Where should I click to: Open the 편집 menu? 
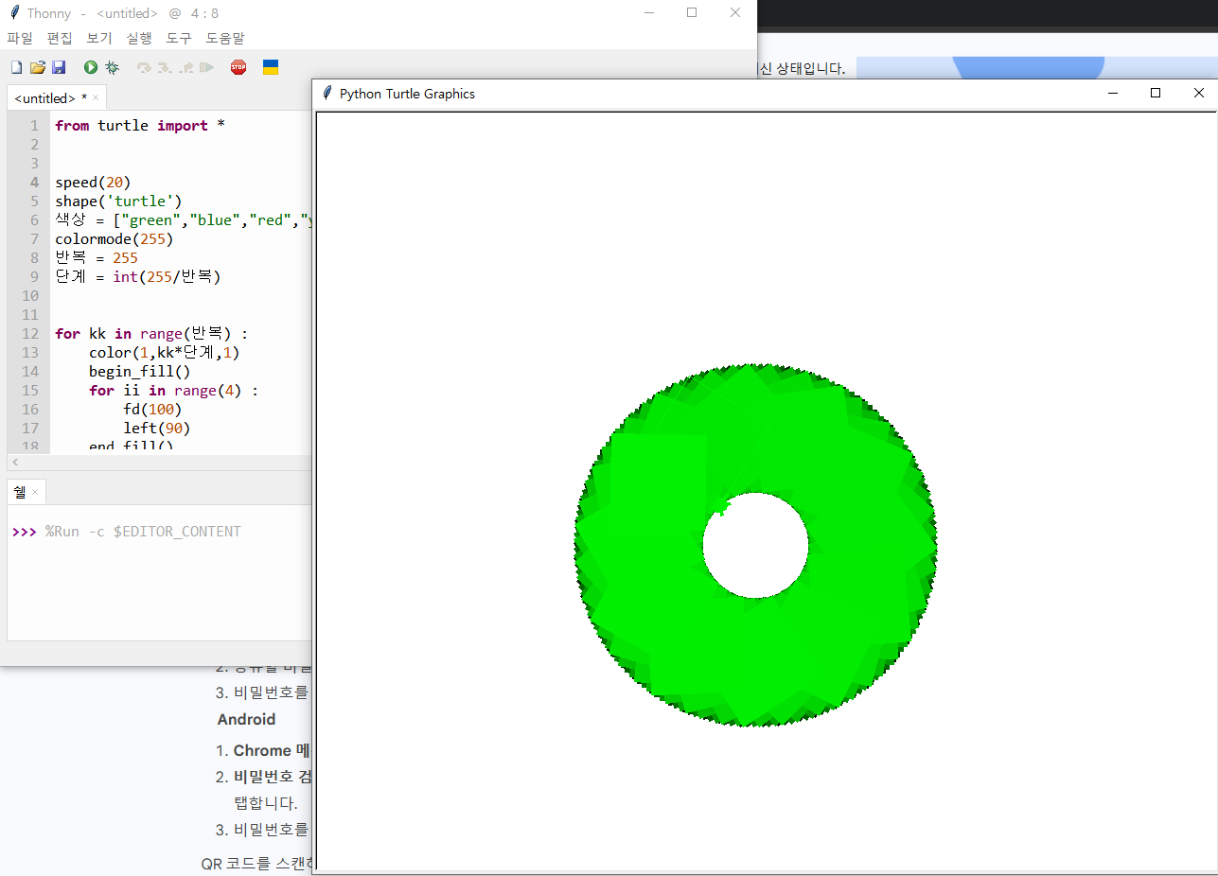[x=60, y=38]
